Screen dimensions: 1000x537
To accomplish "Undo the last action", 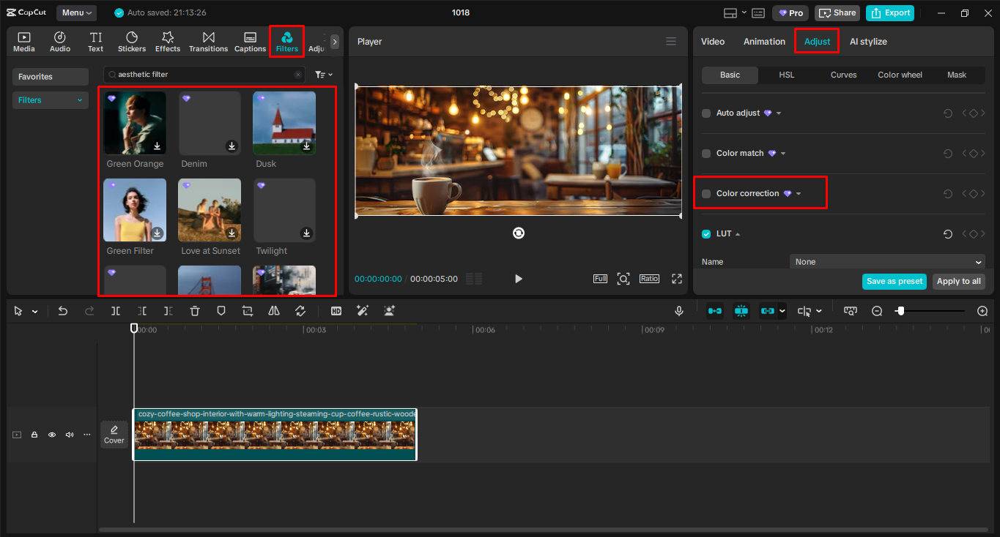I will pos(62,311).
